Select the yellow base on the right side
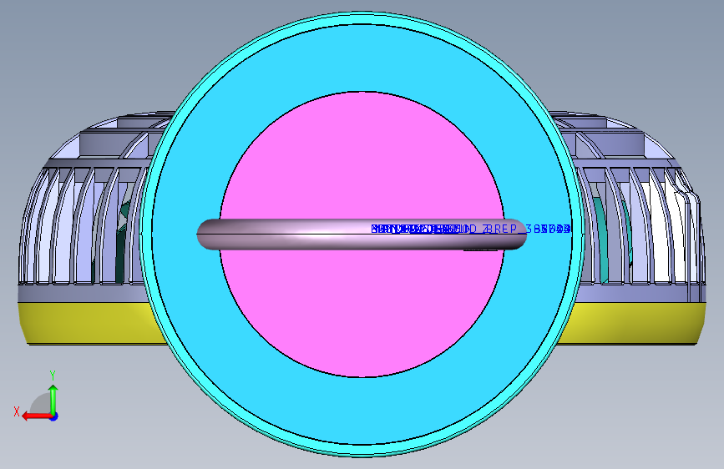Viewport: 724px width, 469px height. click(x=633, y=324)
